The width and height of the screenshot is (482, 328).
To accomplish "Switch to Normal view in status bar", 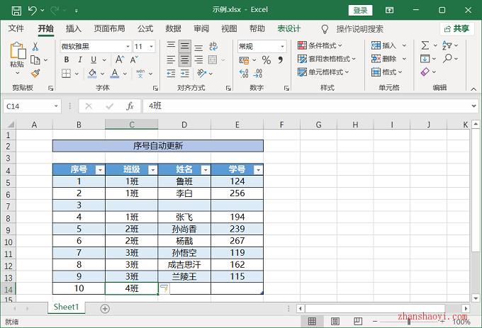I will (312, 321).
